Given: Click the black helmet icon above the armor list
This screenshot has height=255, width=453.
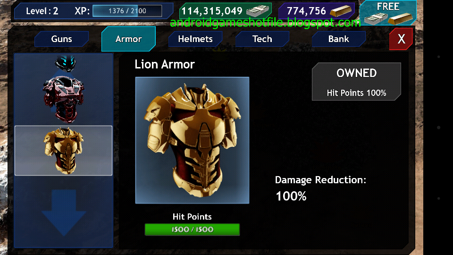Looking at the screenshot, I should (x=65, y=63).
